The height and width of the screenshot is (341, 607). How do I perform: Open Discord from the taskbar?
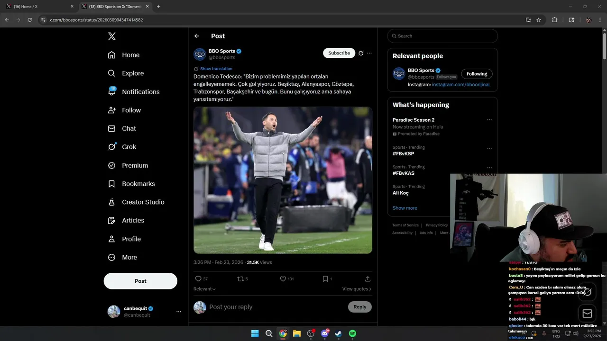(325, 333)
